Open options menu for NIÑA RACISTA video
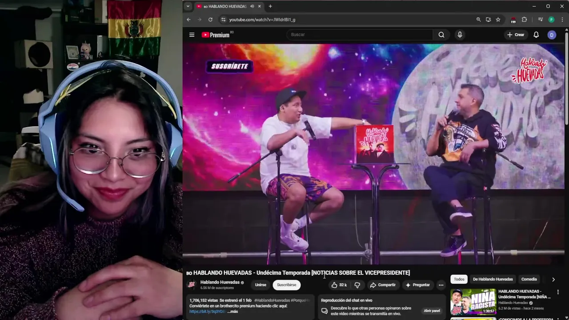This screenshot has width=569, height=320. pos(558,292)
